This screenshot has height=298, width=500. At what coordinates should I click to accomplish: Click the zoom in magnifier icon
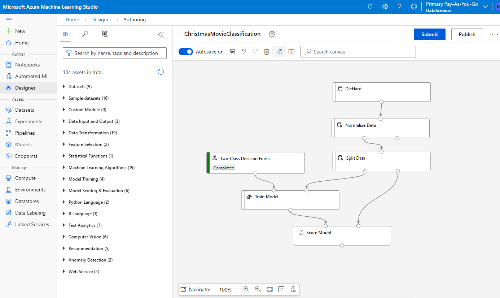(246, 289)
